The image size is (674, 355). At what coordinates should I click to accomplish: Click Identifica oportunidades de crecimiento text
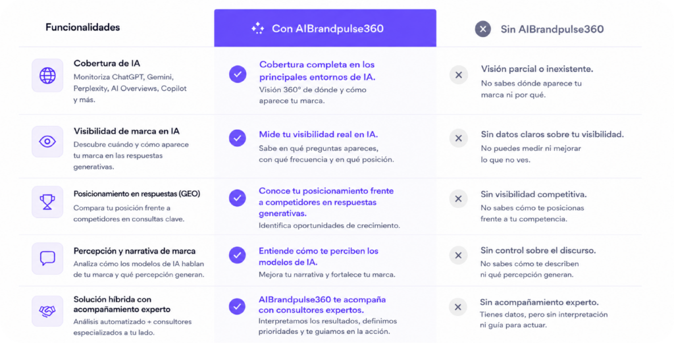click(329, 225)
